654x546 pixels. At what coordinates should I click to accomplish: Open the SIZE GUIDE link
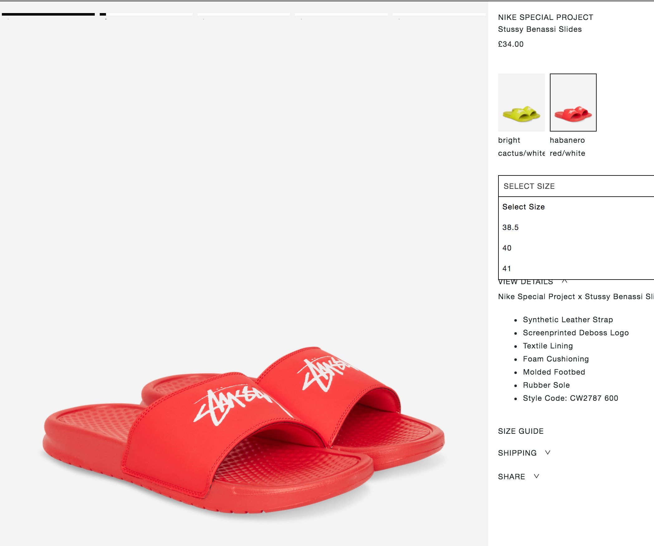point(521,431)
